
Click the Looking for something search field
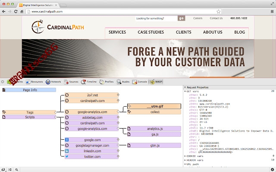(x=157, y=18)
